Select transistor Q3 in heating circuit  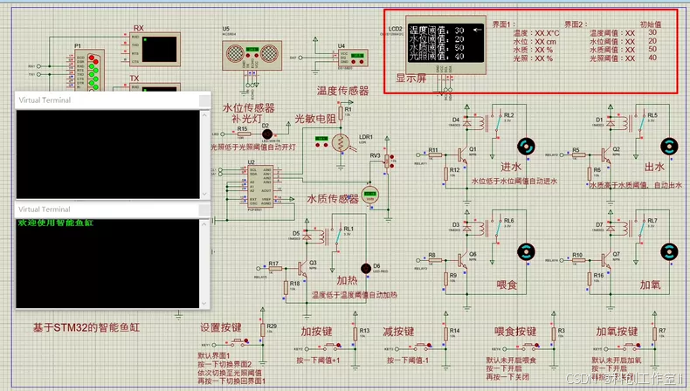[303, 269]
